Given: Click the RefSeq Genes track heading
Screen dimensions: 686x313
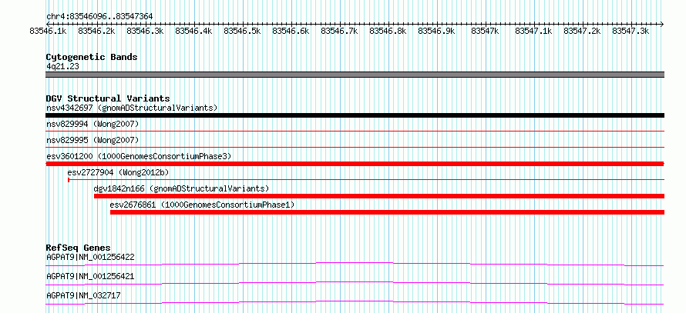Looking at the screenshot, I should pos(79,248).
